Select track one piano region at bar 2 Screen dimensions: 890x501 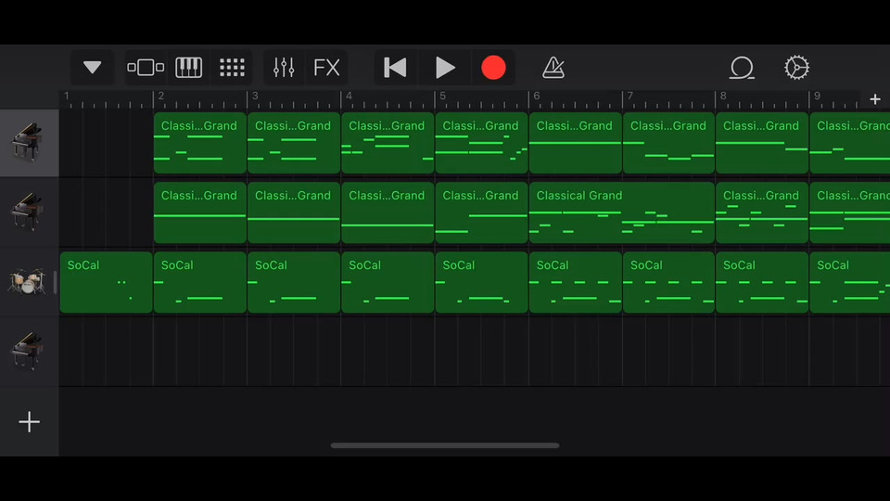point(200,143)
